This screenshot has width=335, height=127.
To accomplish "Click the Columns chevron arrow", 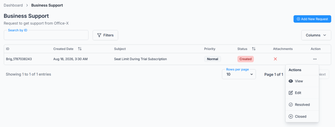I will point(325,35).
